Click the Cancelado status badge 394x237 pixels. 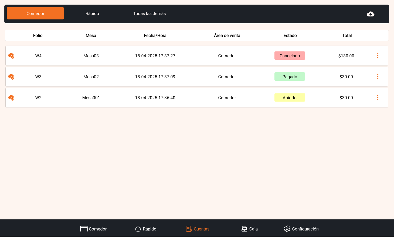[x=290, y=56]
